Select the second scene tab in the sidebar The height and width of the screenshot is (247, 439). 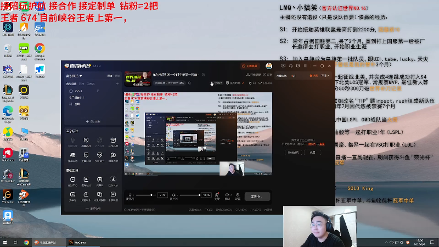point(81,84)
